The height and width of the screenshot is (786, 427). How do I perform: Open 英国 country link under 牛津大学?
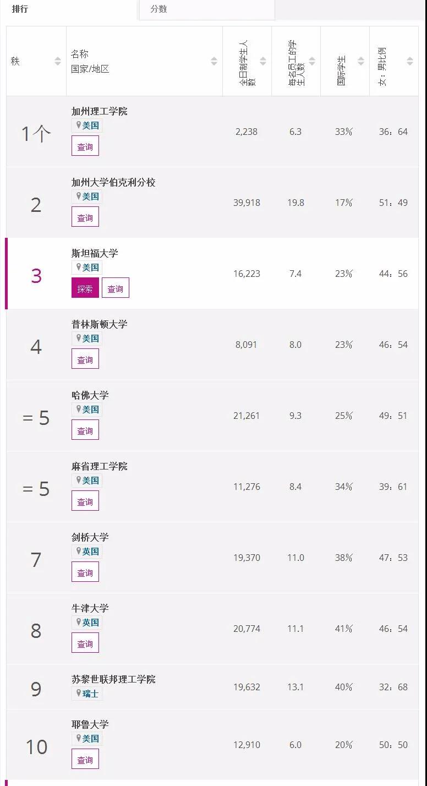coord(91,623)
